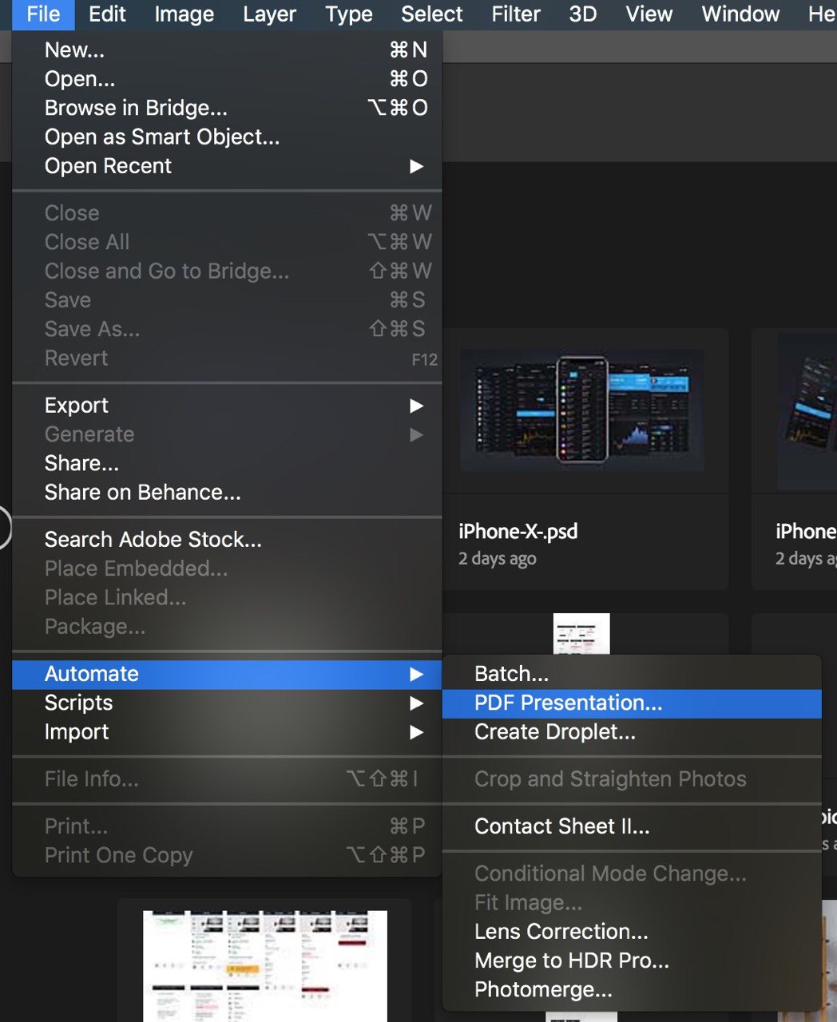The image size is (837, 1022).
Task: Open the View menu
Action: 649,14
